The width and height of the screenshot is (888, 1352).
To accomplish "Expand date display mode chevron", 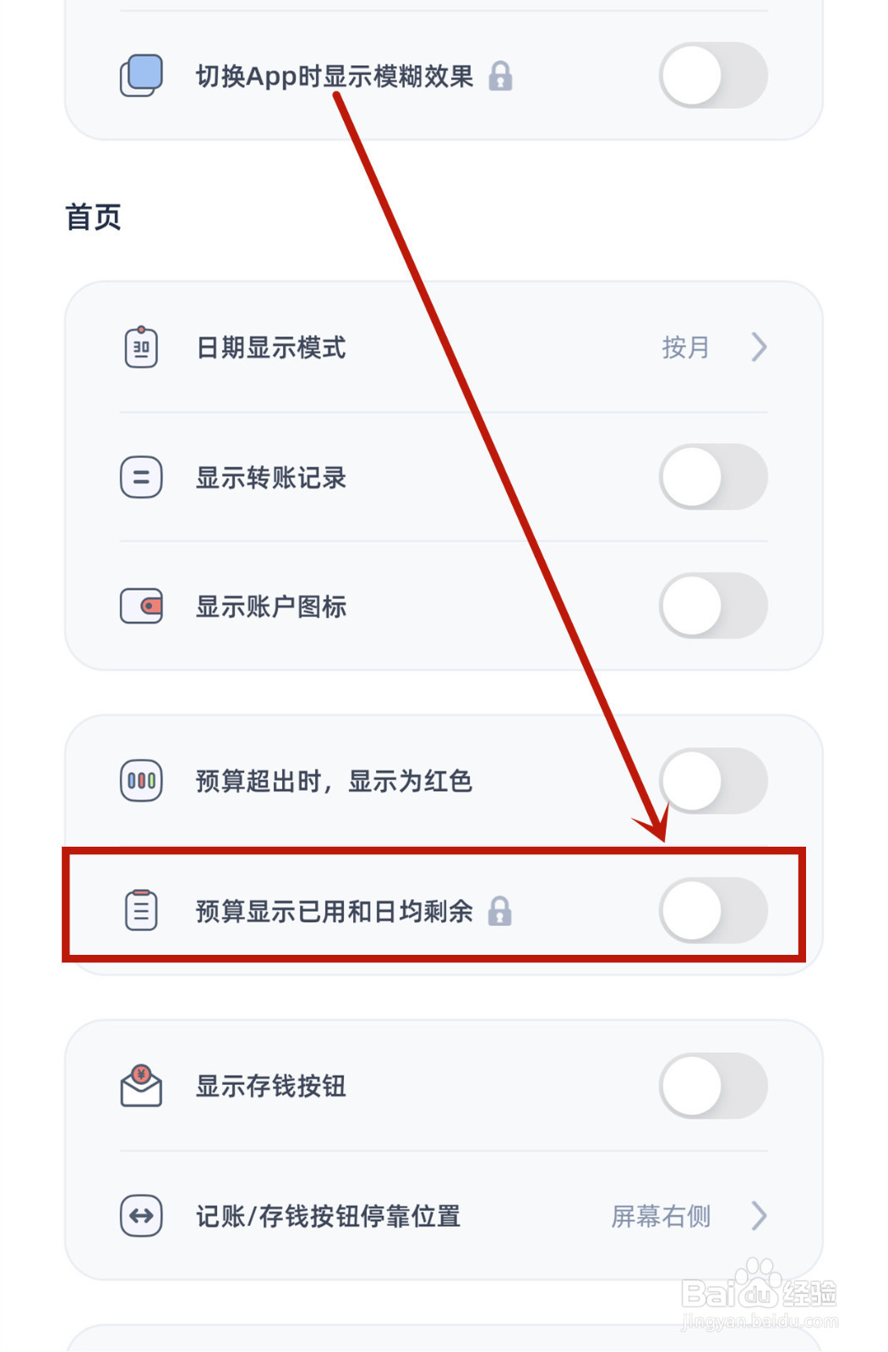I will 759,346.
